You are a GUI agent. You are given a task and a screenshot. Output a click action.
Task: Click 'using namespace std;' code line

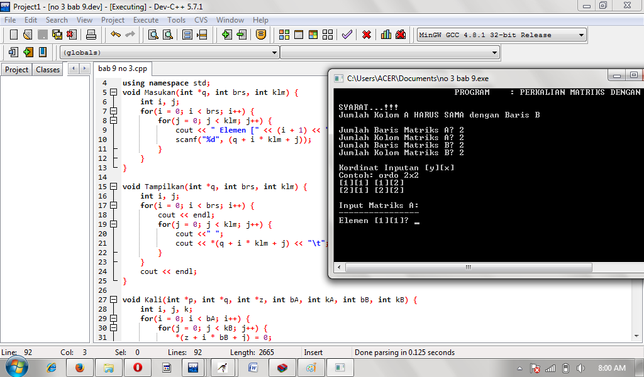point(166,83)
